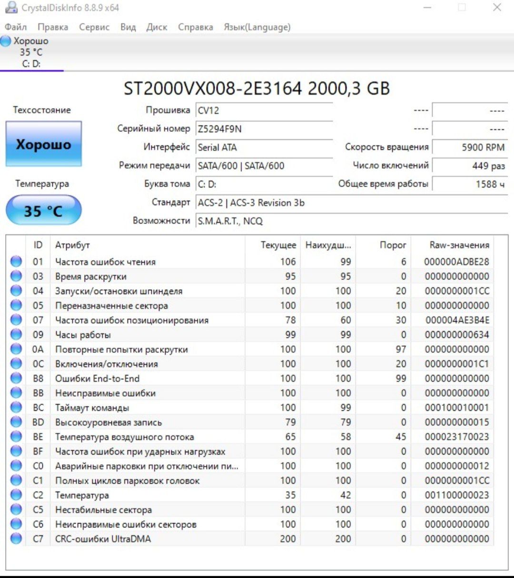The height and width of the screenshot is (578, 514).
Task: Click the Порог column header
Action: pos(383,245)
